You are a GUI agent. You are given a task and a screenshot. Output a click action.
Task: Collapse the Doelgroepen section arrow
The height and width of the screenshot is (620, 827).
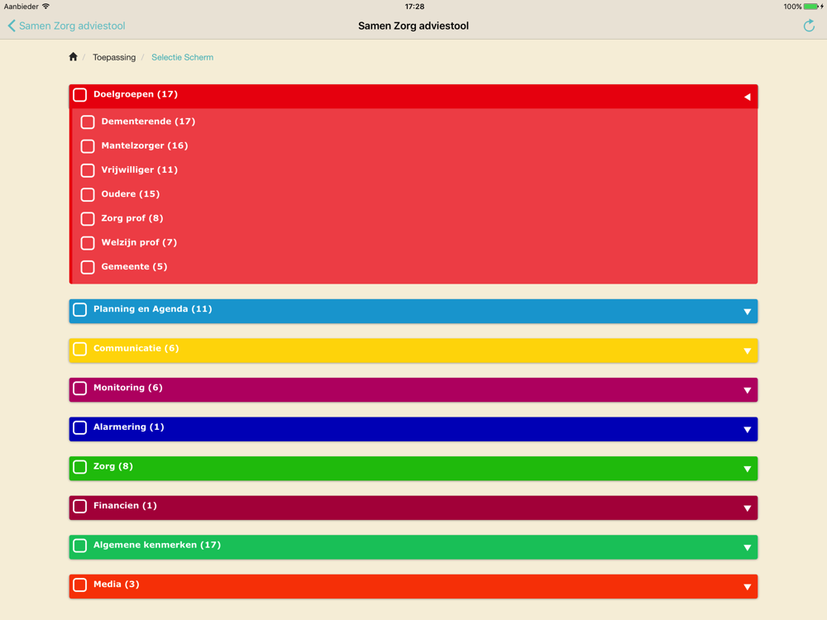(x=747, y=97)
